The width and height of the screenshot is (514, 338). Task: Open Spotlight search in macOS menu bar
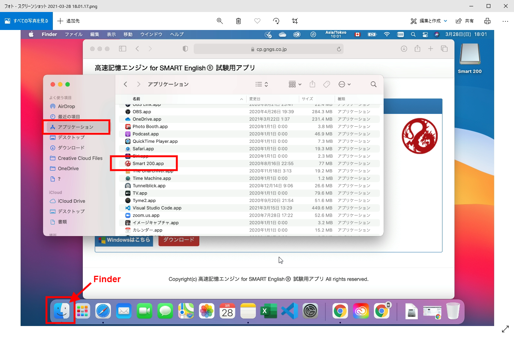(413, 34)
